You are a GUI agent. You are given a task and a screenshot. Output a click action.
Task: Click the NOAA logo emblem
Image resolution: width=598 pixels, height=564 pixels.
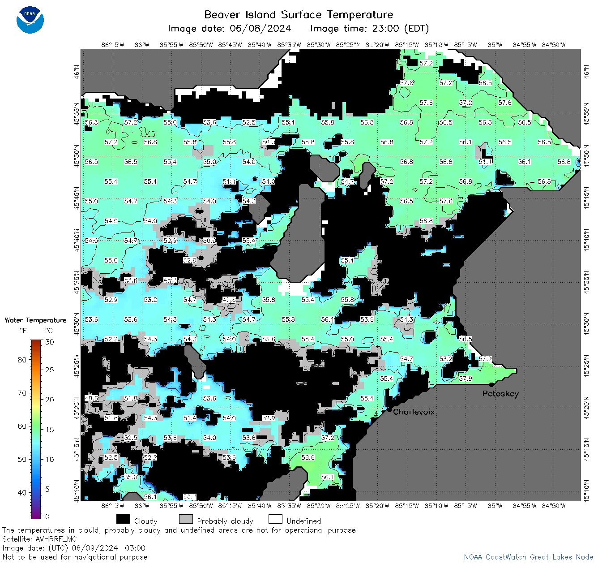(30, 20)
